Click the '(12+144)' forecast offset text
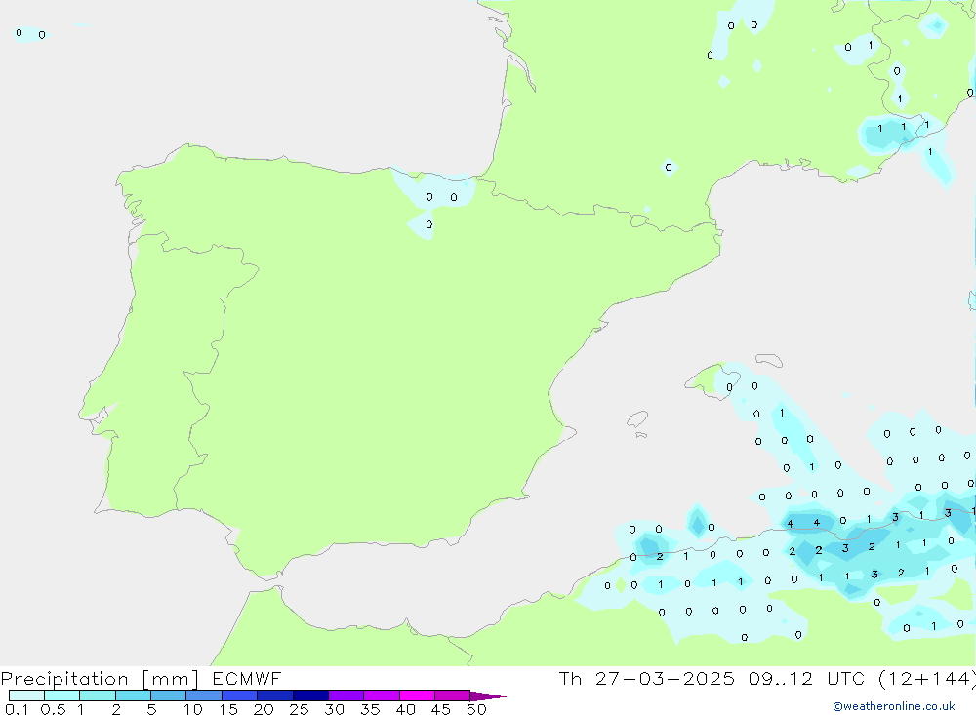The height and width of the screenshot is (715, 976). 927,679
